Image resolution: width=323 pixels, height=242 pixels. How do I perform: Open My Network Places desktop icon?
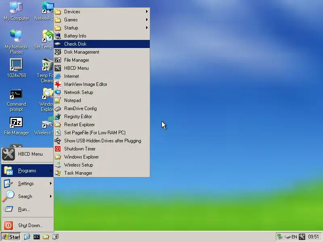point(16,42)
